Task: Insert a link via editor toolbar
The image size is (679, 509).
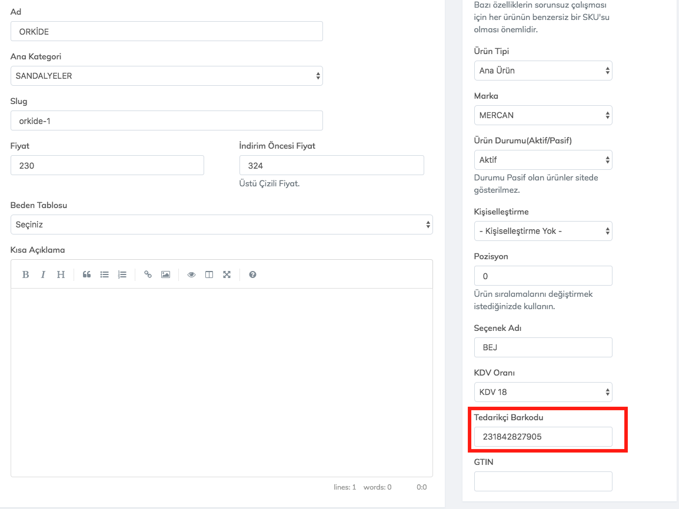Action: 148,274
